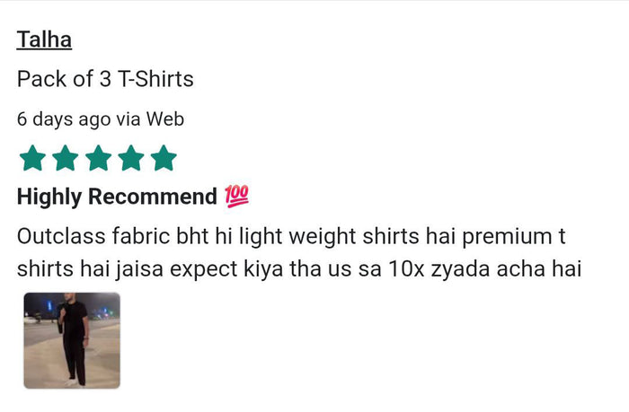Screen dimensions: 629x412
Task: Click the third green rating star
Action: [98, 158]
